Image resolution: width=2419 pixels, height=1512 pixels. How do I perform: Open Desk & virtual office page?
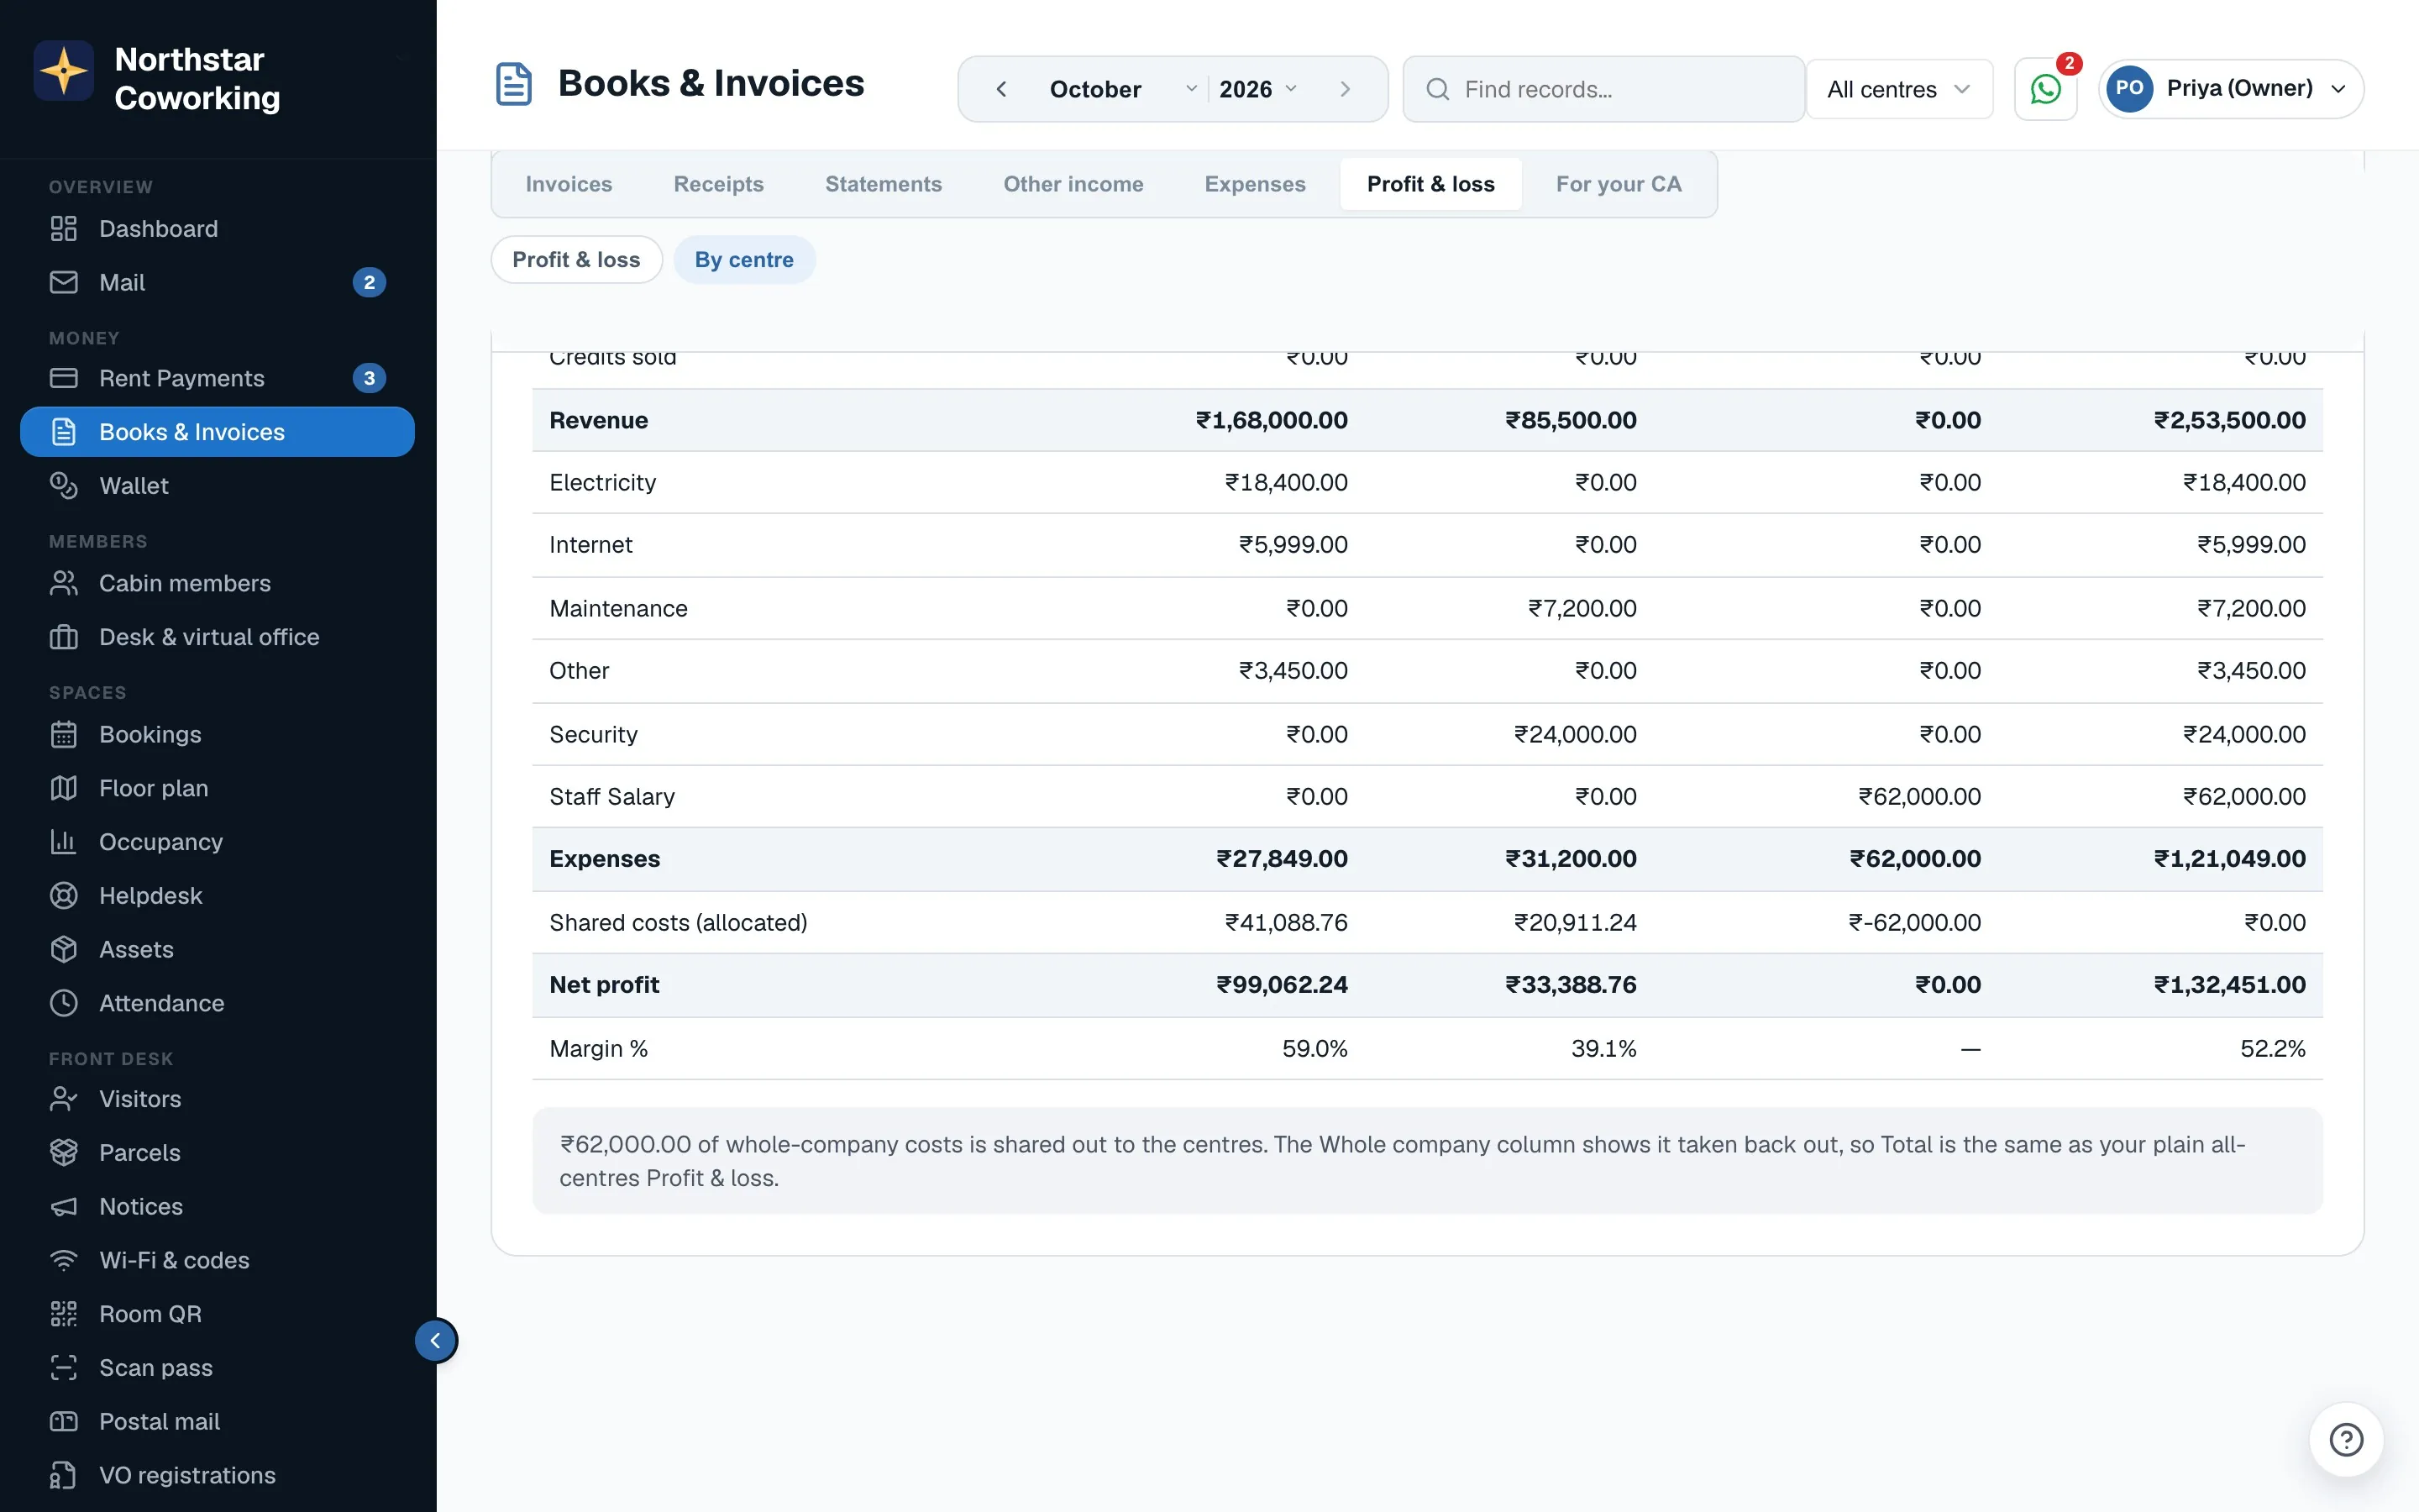218,637
